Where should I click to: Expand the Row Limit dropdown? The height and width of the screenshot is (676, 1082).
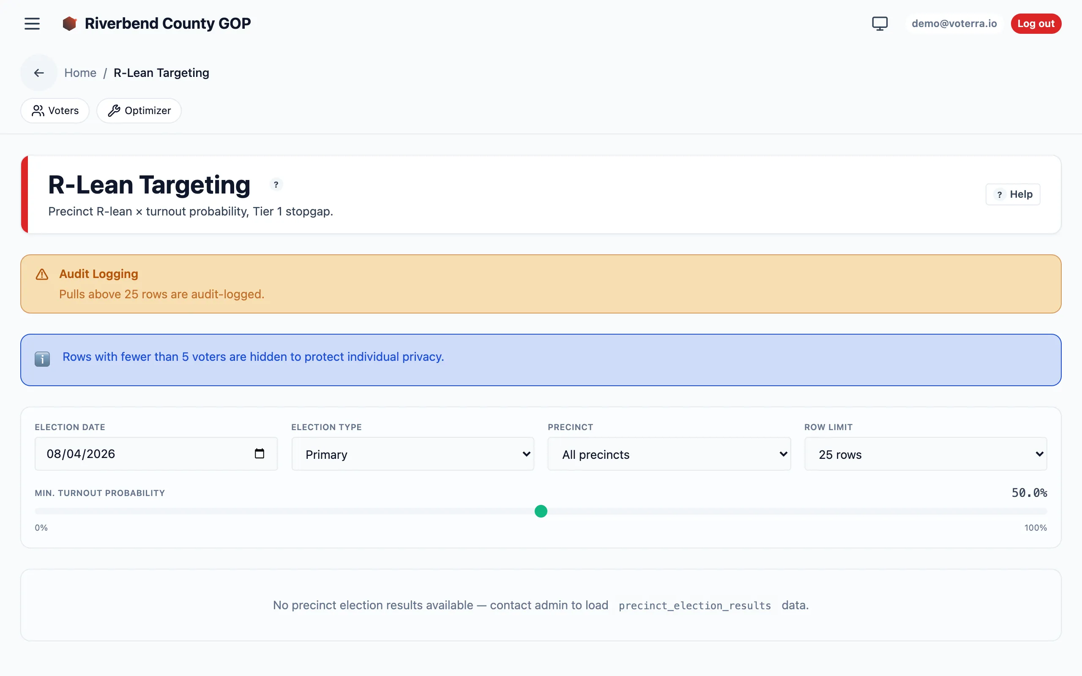point(926,454)
